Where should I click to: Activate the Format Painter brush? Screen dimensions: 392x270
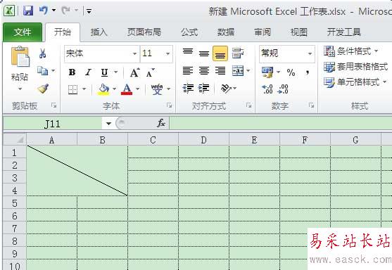[43, 89]
